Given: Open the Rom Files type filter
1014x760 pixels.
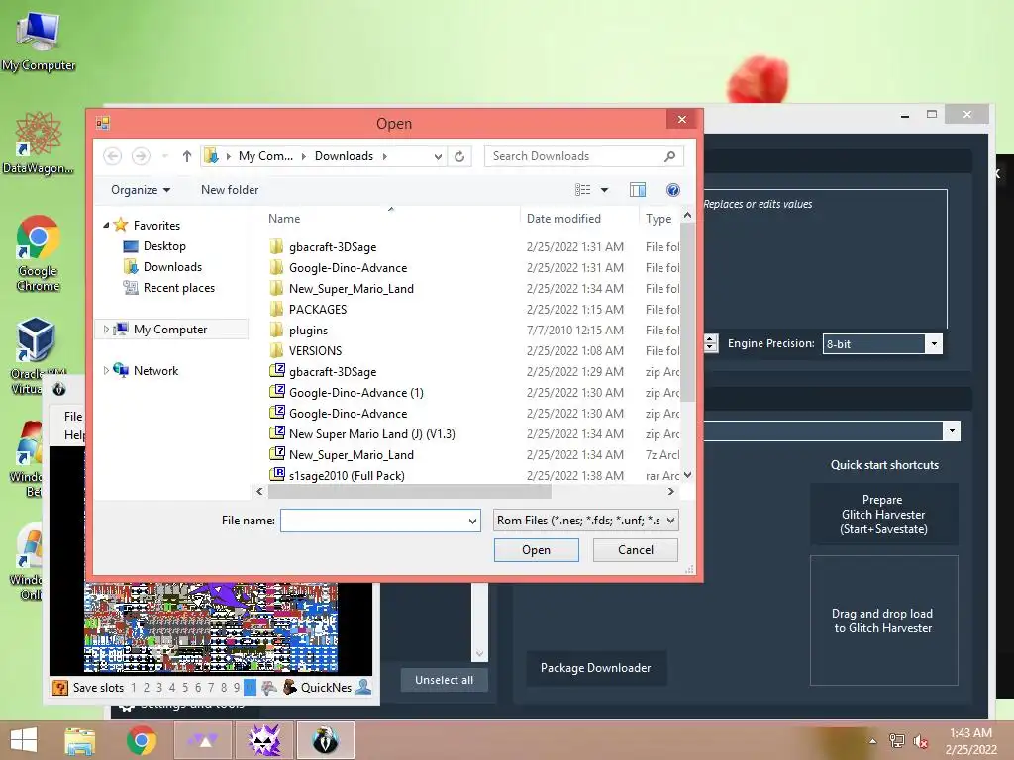Looking at the screenshot, I should click(x=586, y=521).
